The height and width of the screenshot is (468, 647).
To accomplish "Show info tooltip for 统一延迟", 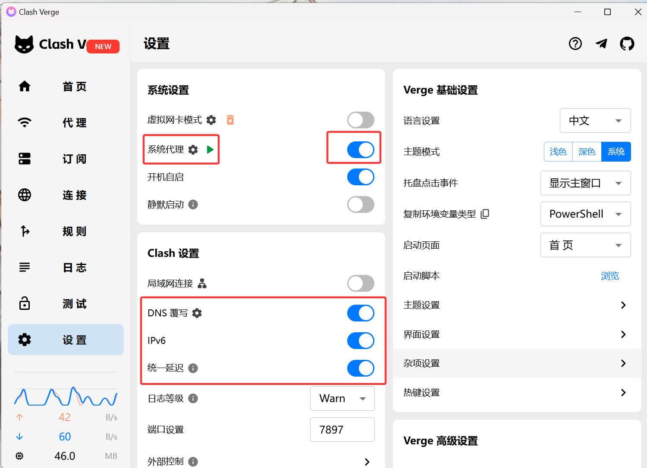I will coord(193,368).
